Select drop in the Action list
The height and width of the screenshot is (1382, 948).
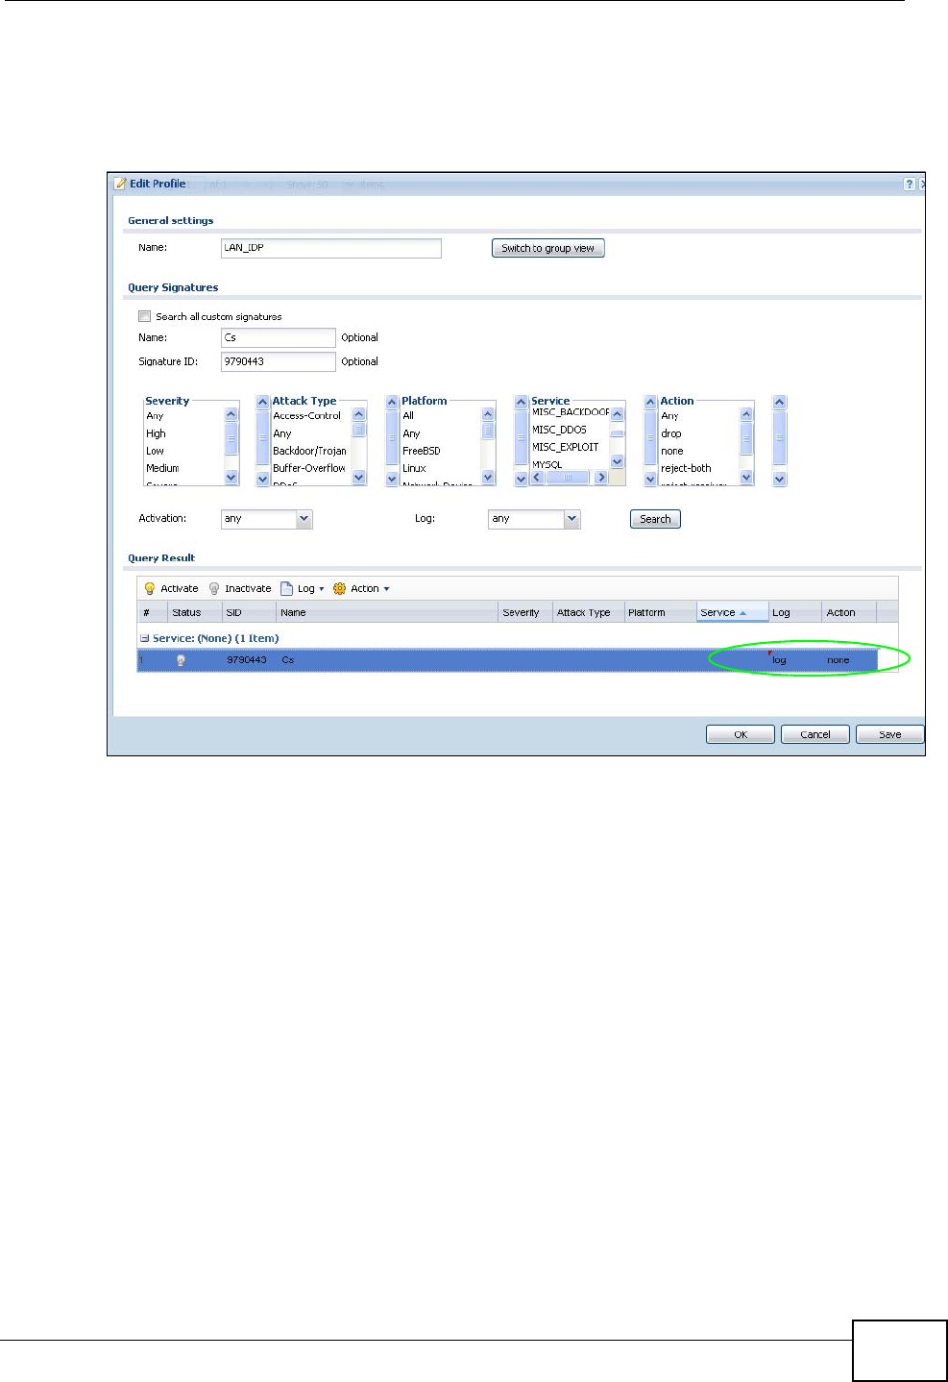[670, 433]
